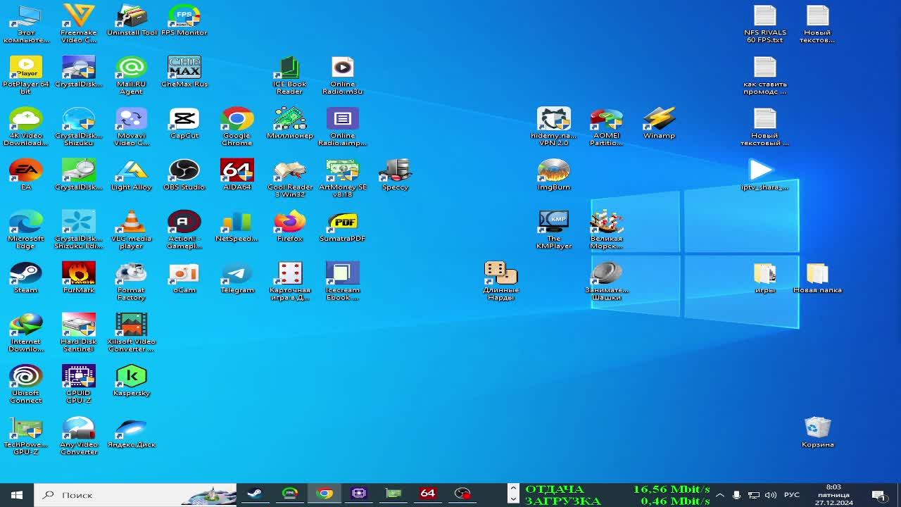
Task: Select the Steam desktop icon
Action: tap(26, 277)
